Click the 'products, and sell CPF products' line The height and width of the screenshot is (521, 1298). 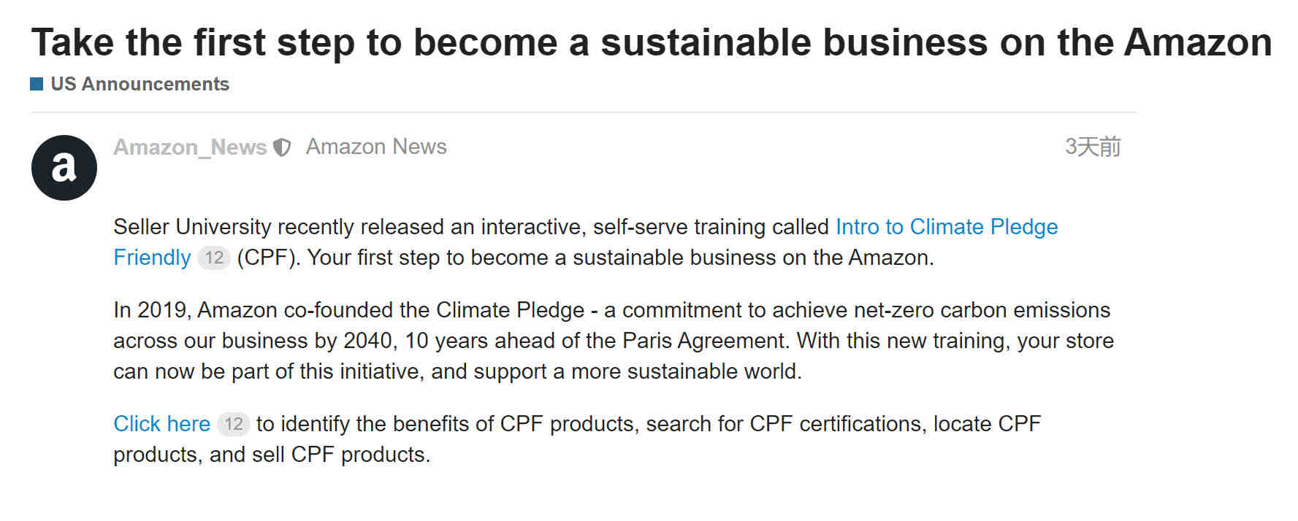pos(272,455)
